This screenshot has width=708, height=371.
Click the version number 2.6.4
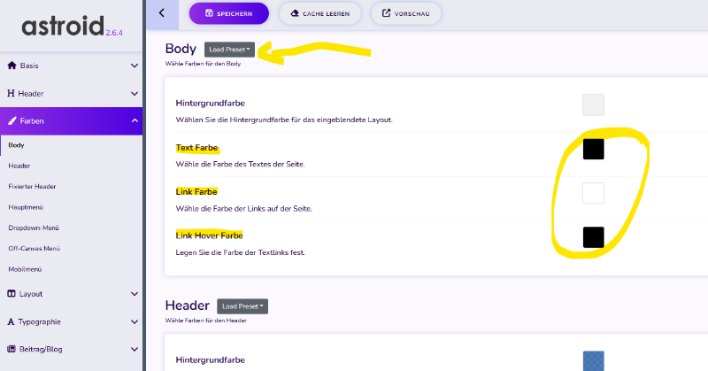pos(114,33)
